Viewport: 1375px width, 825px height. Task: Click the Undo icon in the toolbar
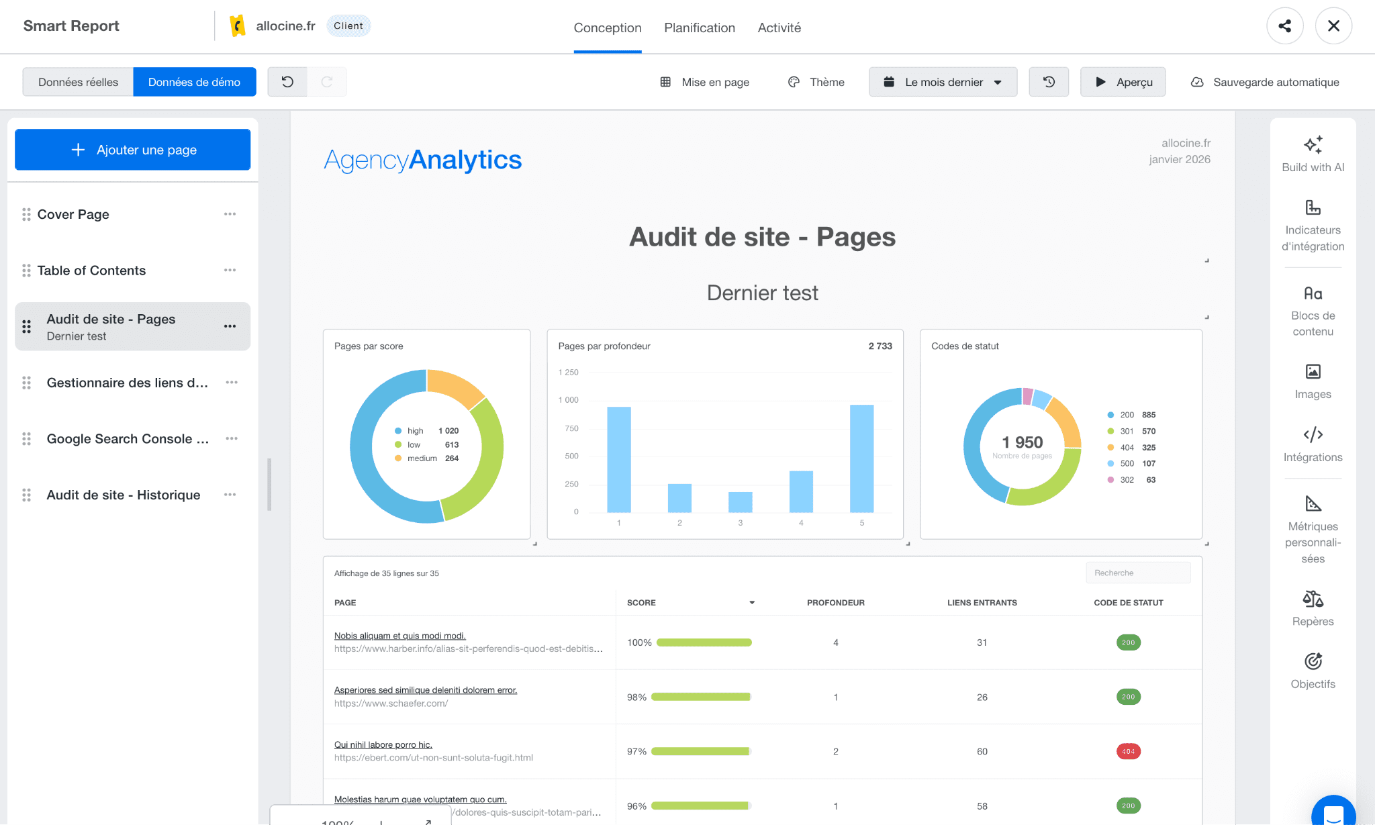click(287, 81)
